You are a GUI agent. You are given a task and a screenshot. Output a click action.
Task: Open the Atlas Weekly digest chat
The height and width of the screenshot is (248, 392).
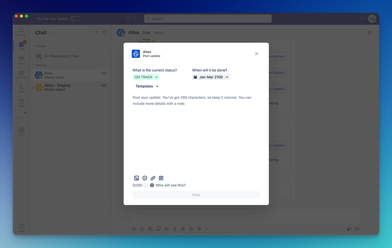click(71, 75)
